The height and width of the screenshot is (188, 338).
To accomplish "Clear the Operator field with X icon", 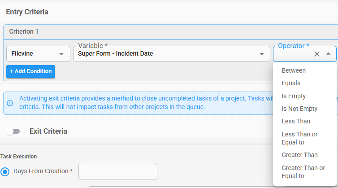I will click(316, 54).
